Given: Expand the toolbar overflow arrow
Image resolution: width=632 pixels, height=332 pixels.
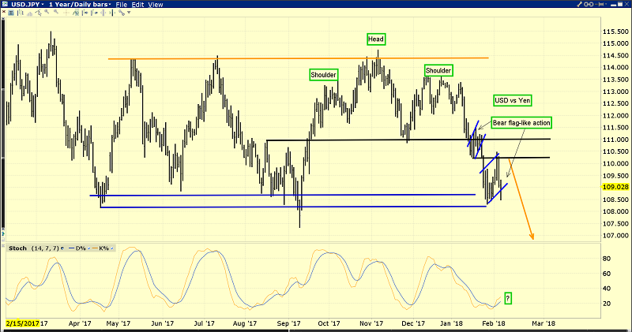Looking at the screenshot, I should 129,12.
